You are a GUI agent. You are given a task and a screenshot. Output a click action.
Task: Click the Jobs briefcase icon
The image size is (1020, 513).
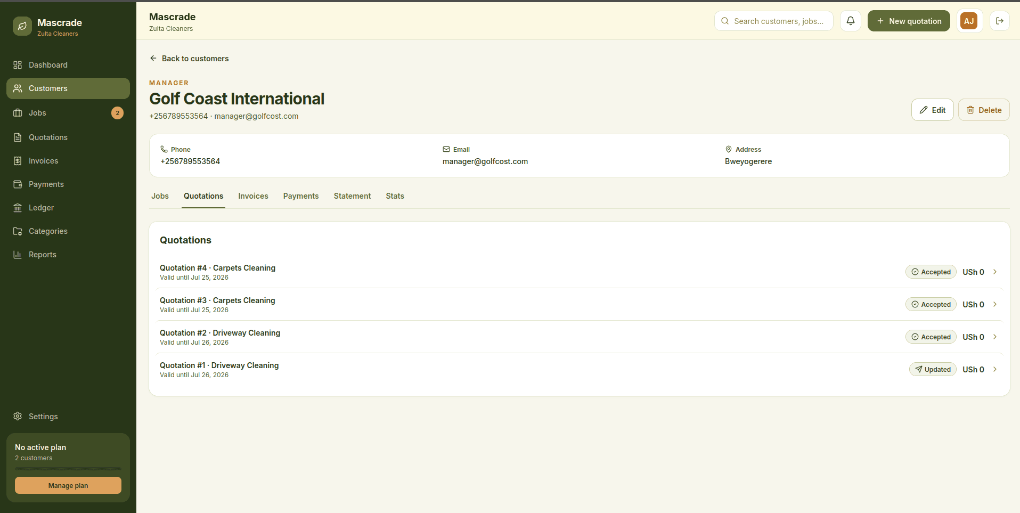[18, 113]
